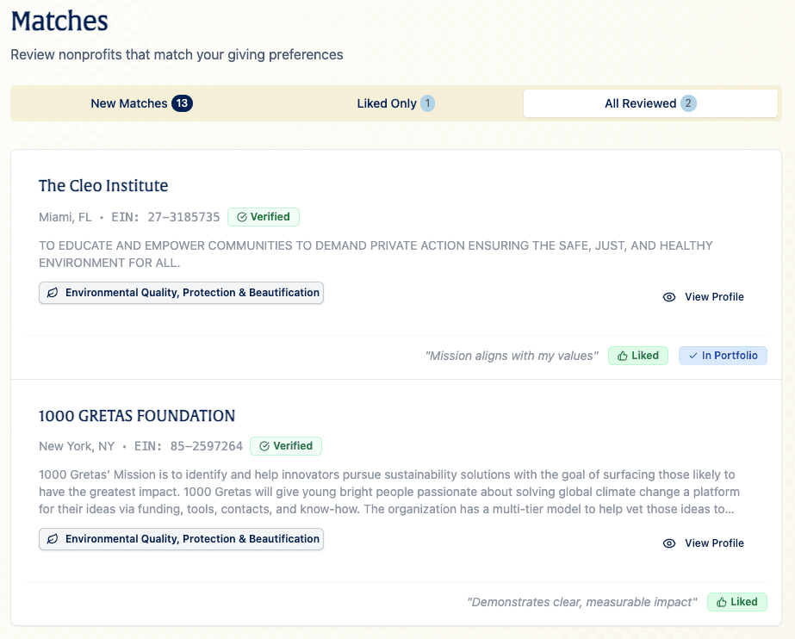This screenshot has width=795, height=639.
Task: Toggle the Liked badge on 1000 Gretas Foundation
Action: (x=736, y=602)
